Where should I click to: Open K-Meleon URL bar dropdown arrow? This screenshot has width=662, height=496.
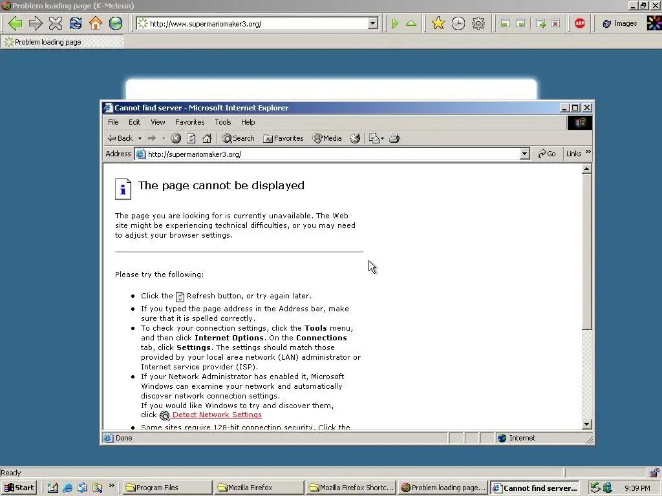click(x=373, y=24)
